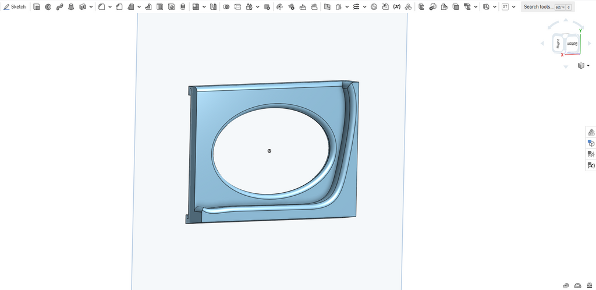Screen dimensions: 596x290
Task: Select the Extrude tool
Action: pyautogui.click(x=37, y=7)
